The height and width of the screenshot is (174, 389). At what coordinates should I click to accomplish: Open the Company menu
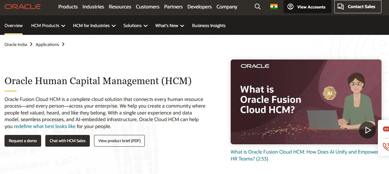(x=227, y=7)
